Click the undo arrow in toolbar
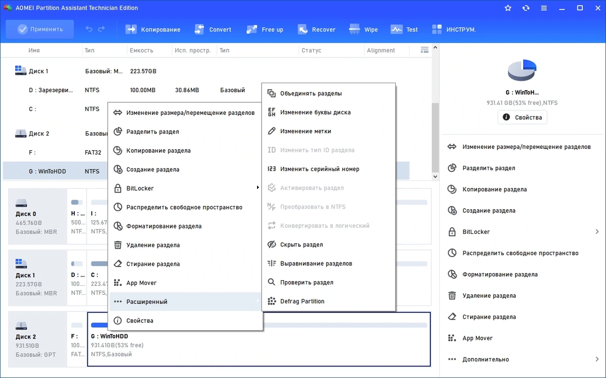Screen dimensions: 606x378 (x=89, y=29)
